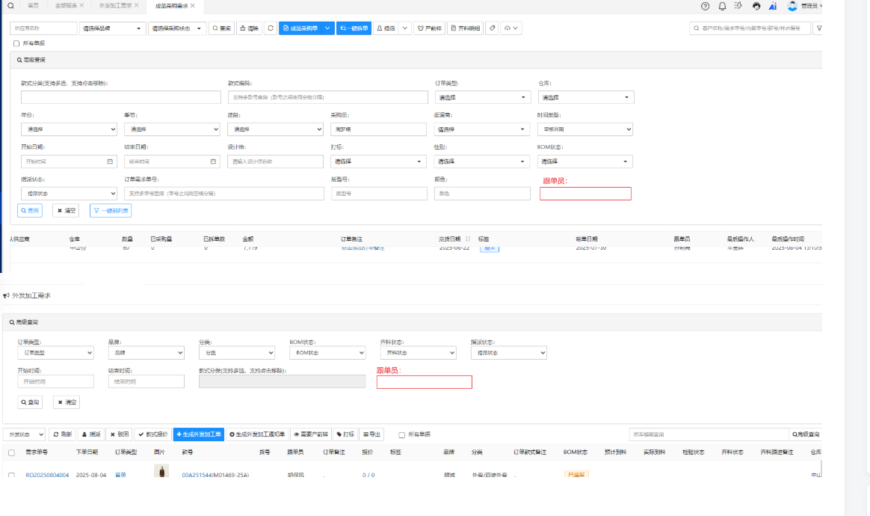Toggle the 所有单据 checkbox under the top toolbar

(16, 43)
